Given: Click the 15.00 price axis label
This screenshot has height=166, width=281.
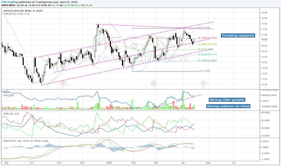Looking at the screenshot, I should [x=264, y=57].
